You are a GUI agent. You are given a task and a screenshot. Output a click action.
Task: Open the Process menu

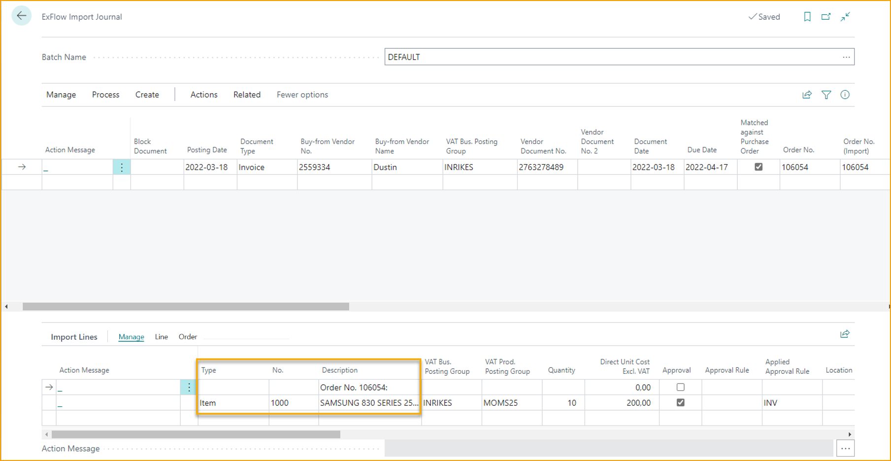pos(105,94)
